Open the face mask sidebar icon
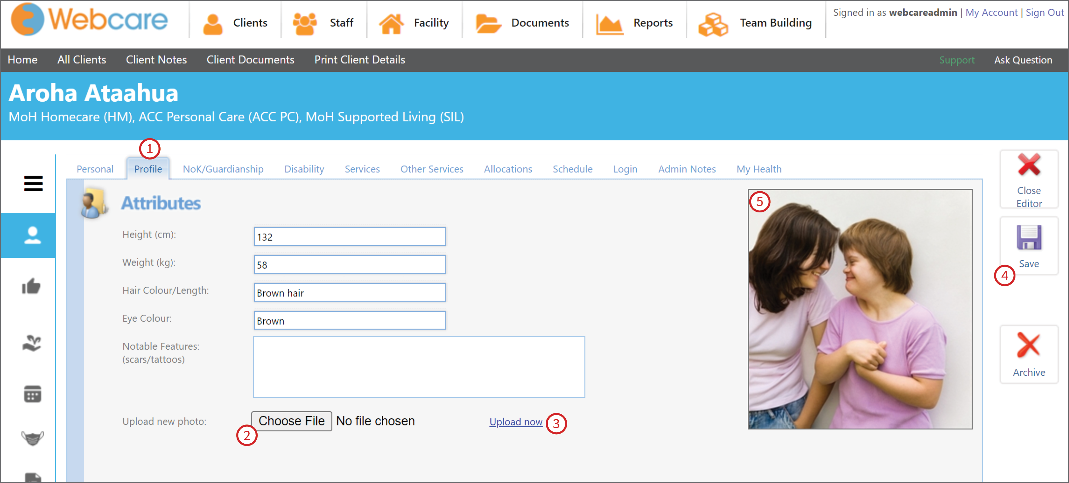 32,437
